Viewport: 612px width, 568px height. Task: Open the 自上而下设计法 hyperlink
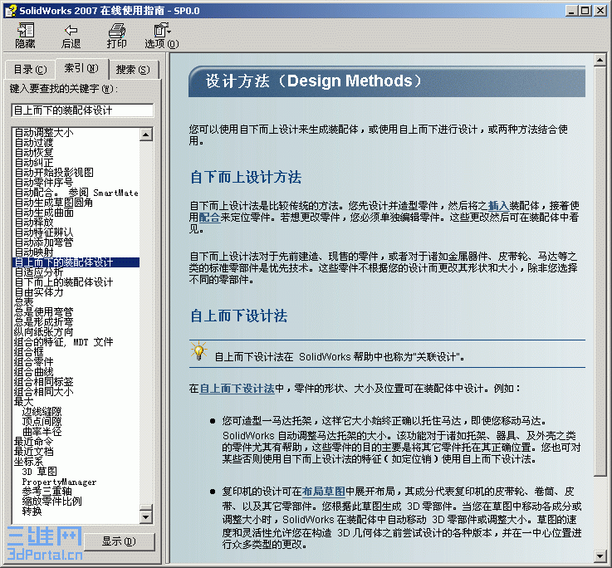[237, 389]
